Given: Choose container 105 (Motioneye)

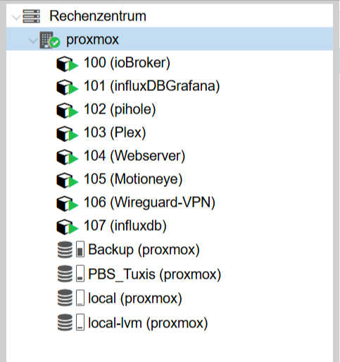Looking at the screenshot, I should pyautogui.click(x=133, y=179).
